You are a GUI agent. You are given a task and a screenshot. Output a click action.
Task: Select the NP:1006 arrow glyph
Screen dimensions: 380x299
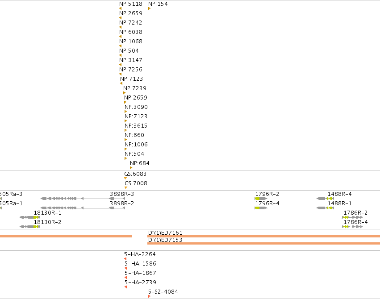[125, 149]
